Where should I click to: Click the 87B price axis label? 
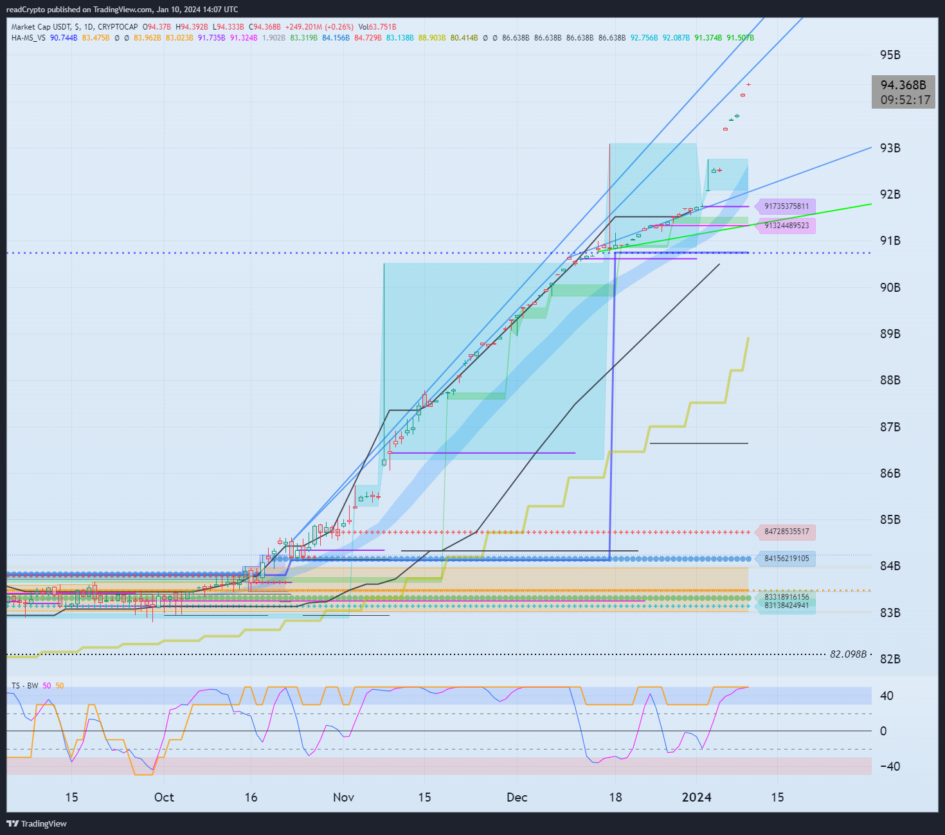point(890,427)
